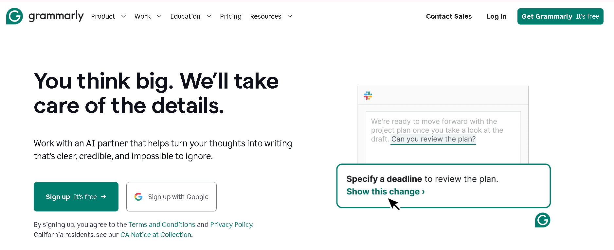Click the Google icon on the signup button
Viewport: 614px width, 250px height.
[x=139, y=197]
